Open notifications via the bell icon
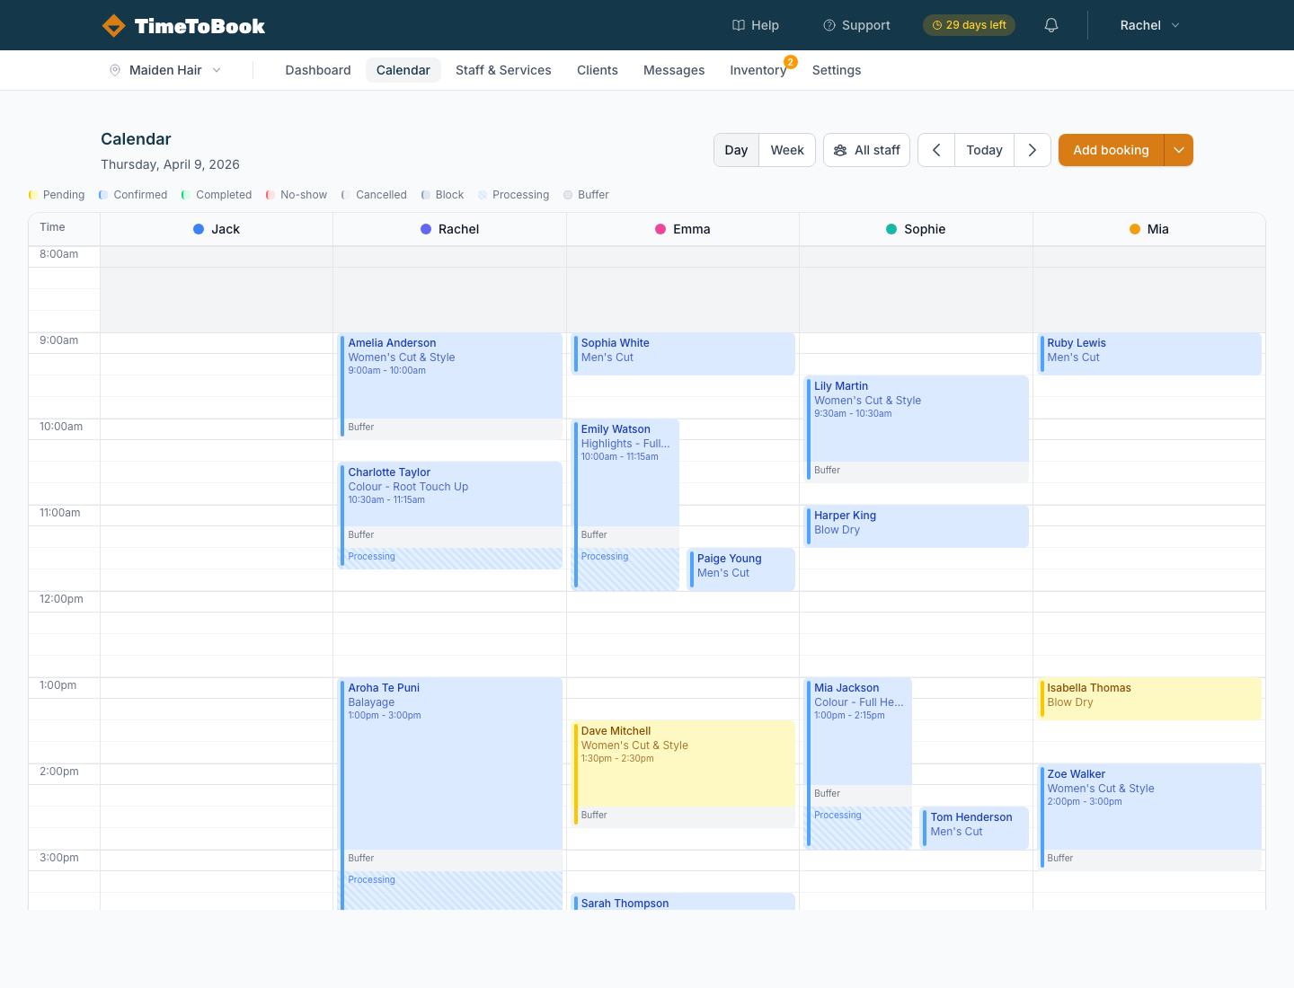 [1050, 25]
